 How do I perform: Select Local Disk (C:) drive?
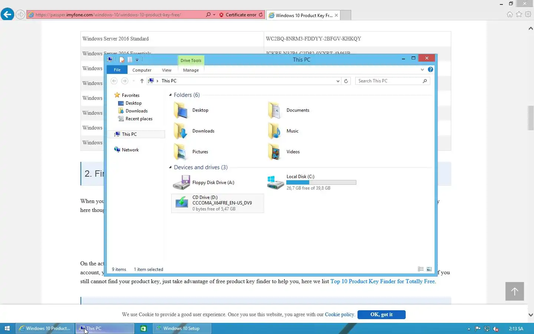click(311, 182)
